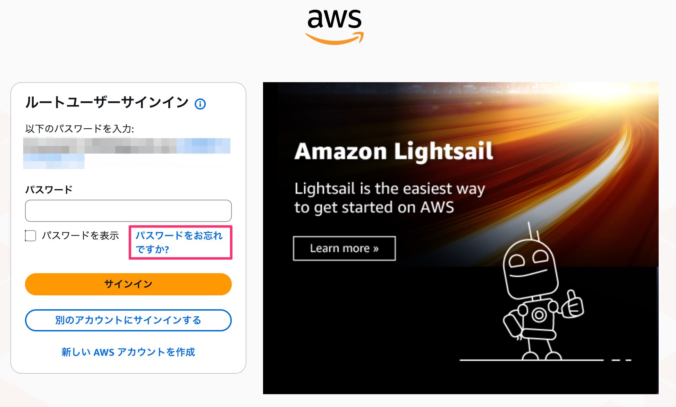The height and width of the screenshot is (407, 676).
Task: Click the orange smile arrow under aws
Action: [x=335, y=38]
